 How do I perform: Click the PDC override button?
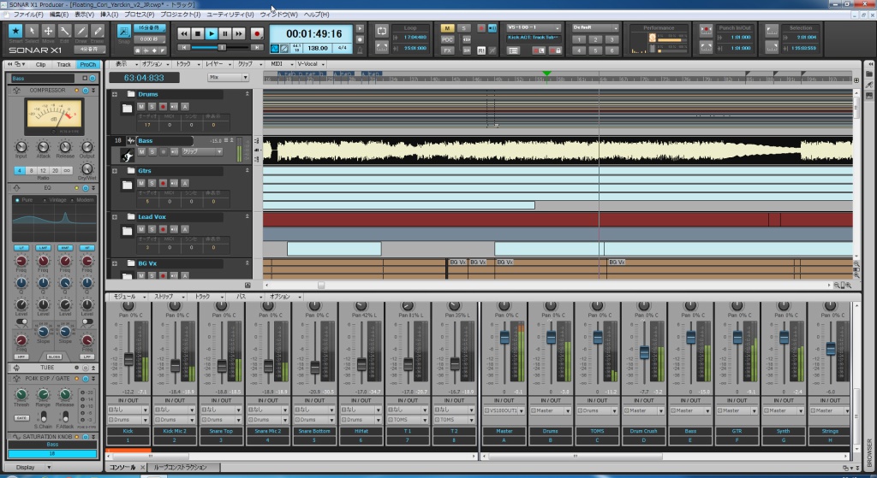(447, 39)
